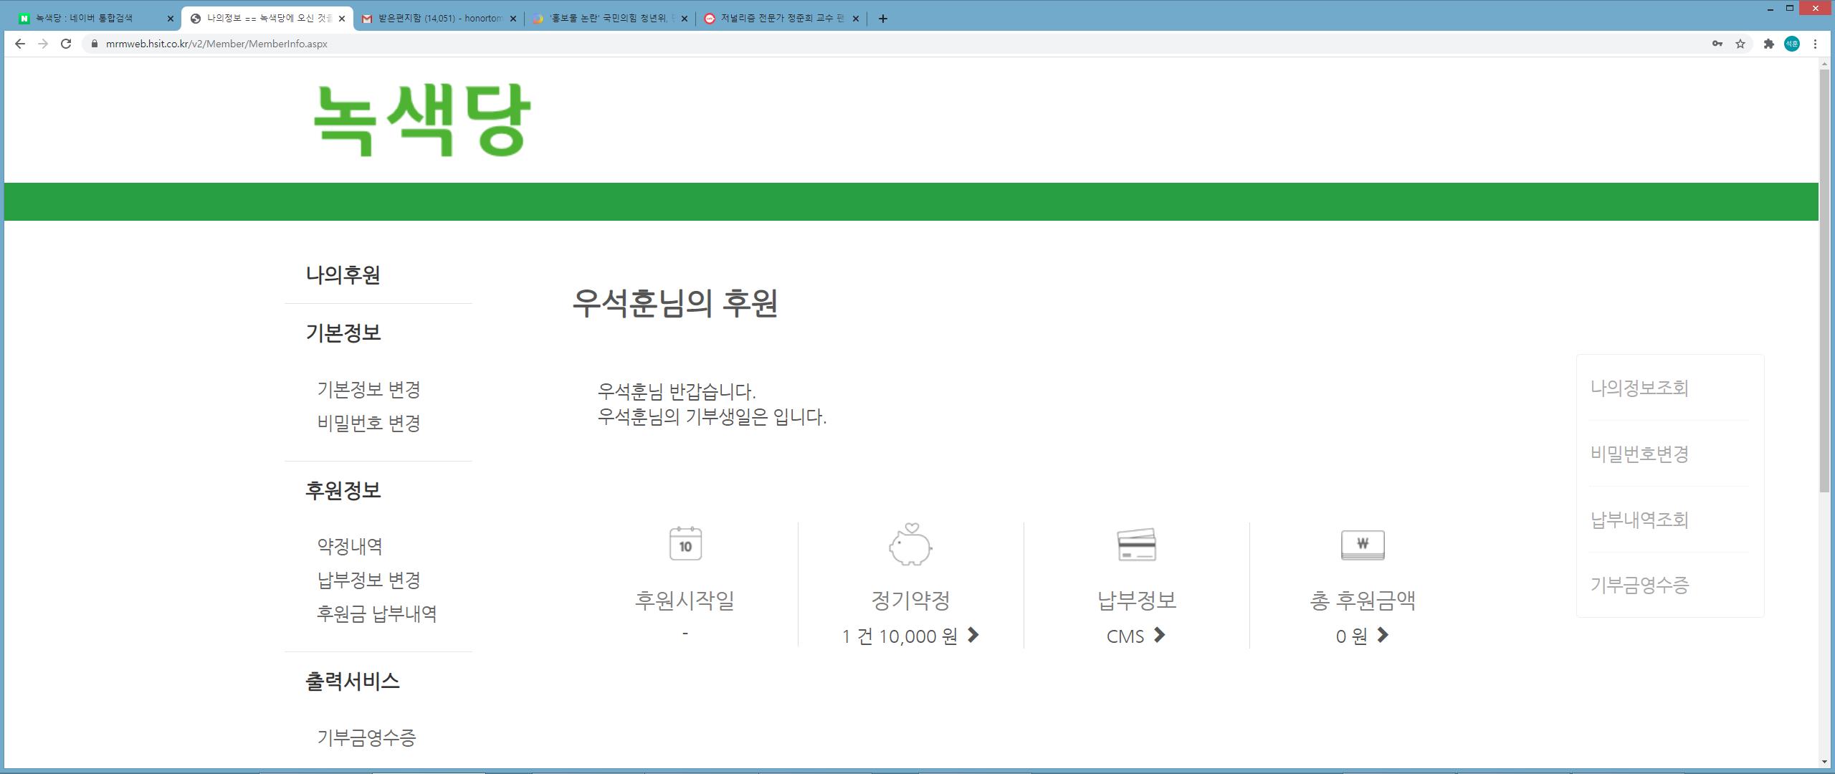Bookmark this page with the star icon

[1740, 44]
